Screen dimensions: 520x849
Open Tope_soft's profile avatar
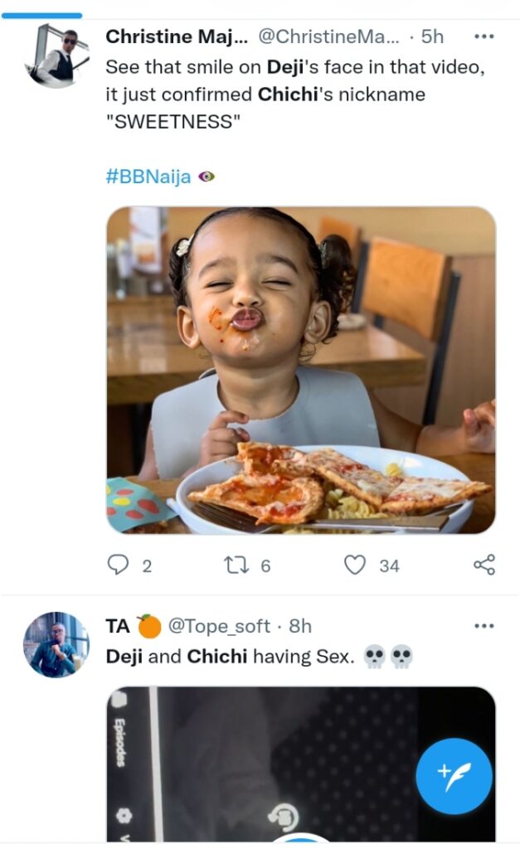(56, 645)
